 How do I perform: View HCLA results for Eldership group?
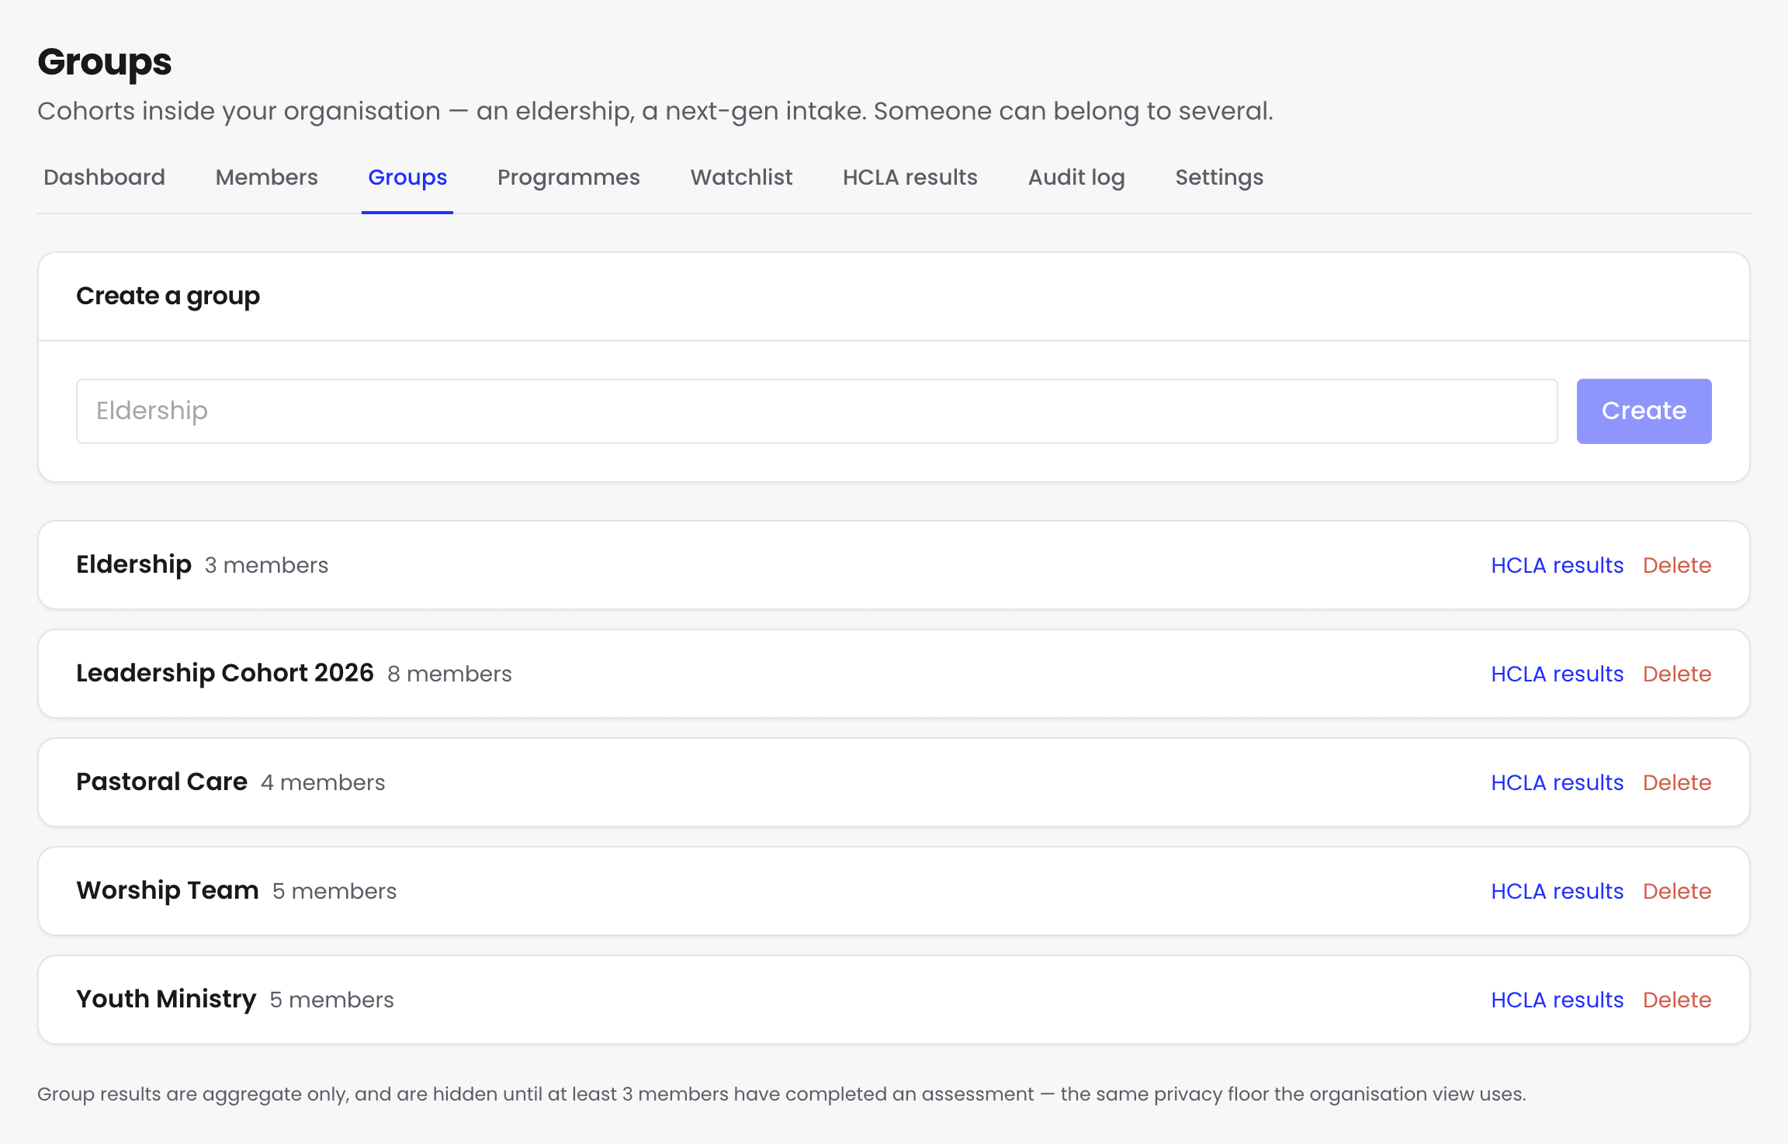coord(1557,565)
